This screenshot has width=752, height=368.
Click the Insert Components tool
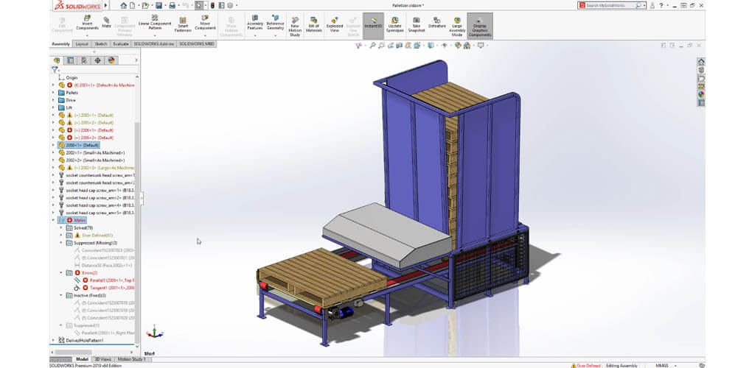[87, 23]
